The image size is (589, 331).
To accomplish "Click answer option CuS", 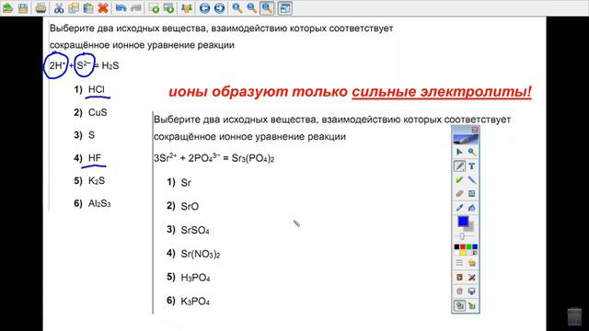I will pyautogui.click(x=98, y=112).
